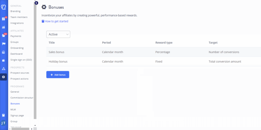The height and width of the screenshot is (130, 261).
Task: Open the Holiday bonus row
Action: coord(154,62)
